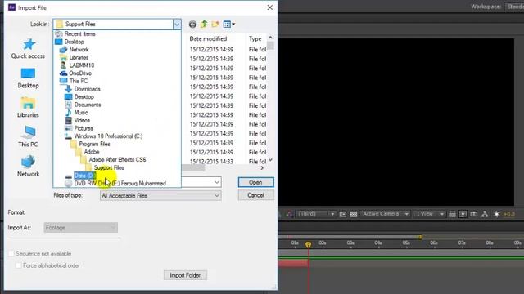Open the Files of type dropdown
This screenshot has height=294, width=524.
click(x=160, y=196)
